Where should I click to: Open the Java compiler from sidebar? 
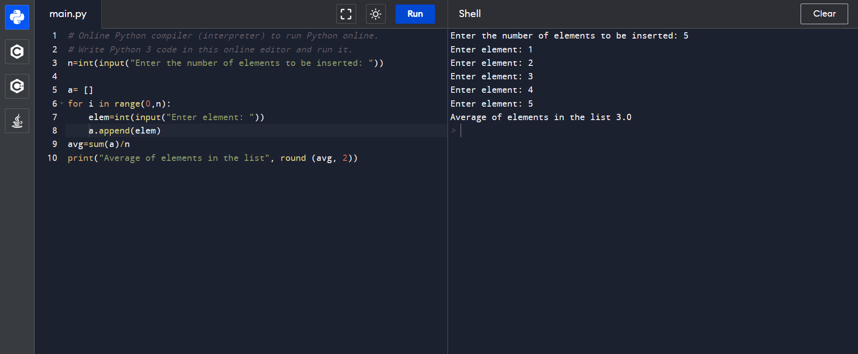(x=17, y=121)
